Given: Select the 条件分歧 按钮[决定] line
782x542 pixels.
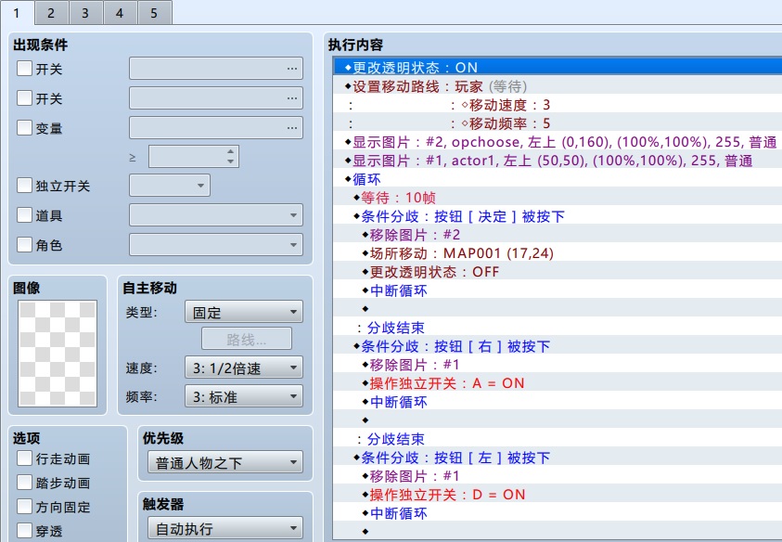Looking at the screenshot, I should coord(558,216).
